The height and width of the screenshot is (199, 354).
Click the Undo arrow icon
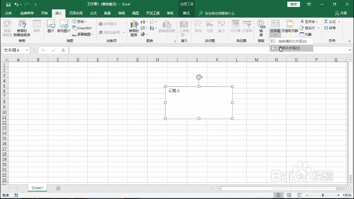[x=16, y=4]
